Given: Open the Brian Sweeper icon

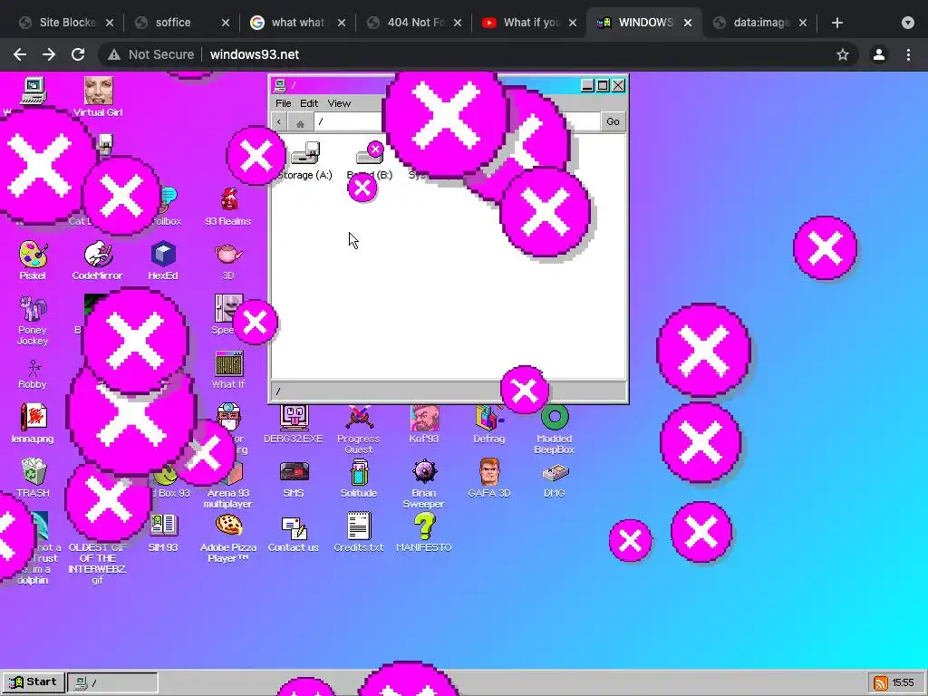Looking at the screenshot, I should coord(424,484).
